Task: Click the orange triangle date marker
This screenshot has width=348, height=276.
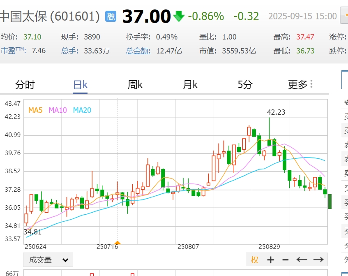Action: (118, 242)
